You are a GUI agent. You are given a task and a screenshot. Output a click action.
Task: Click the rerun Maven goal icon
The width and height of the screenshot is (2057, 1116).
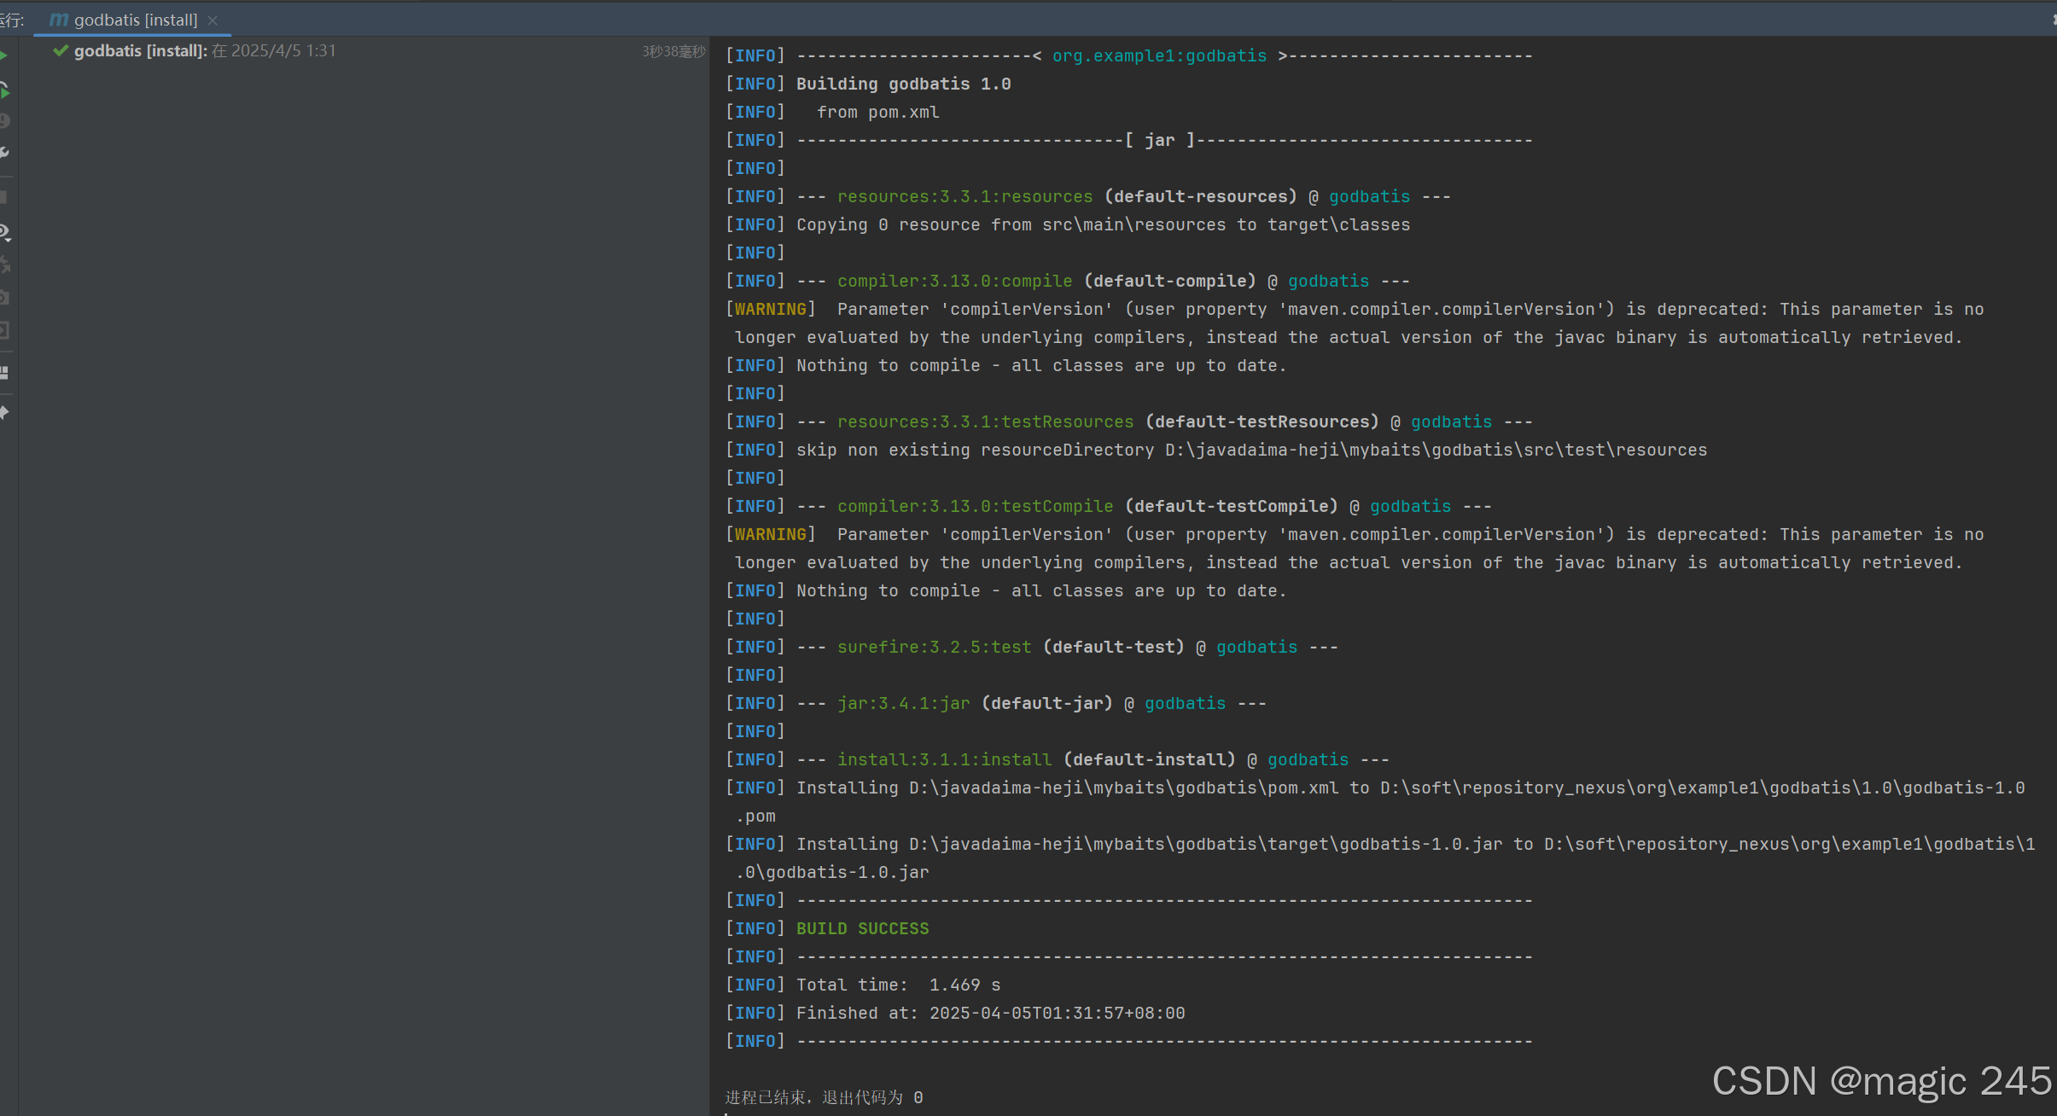[x=4, y=89]
